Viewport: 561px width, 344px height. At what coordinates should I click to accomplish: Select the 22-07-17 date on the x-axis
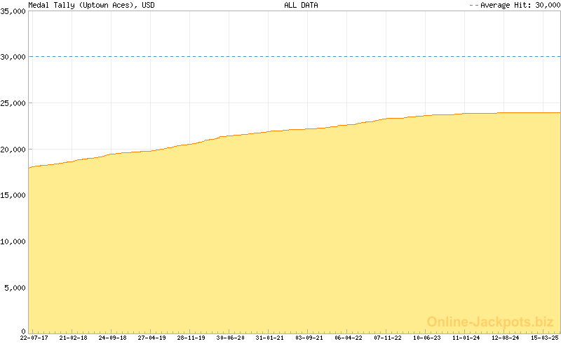click(x=34, y=338)
